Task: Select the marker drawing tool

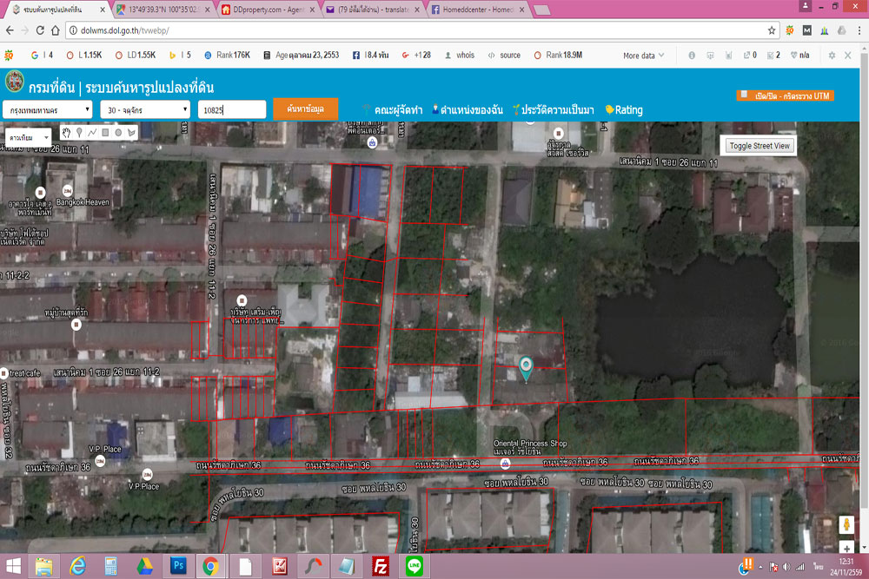Action: click(79, 133)
